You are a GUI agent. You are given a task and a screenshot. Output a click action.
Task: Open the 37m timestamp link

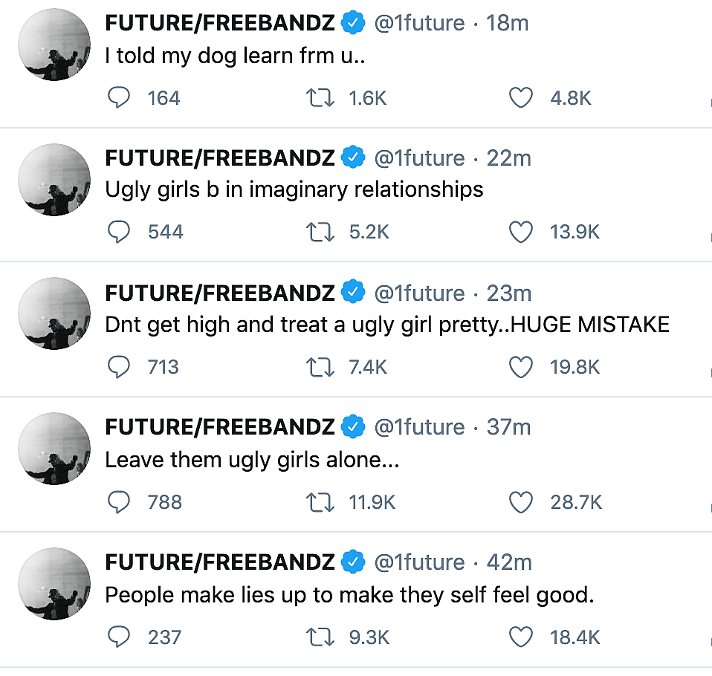tap(509, 427)
